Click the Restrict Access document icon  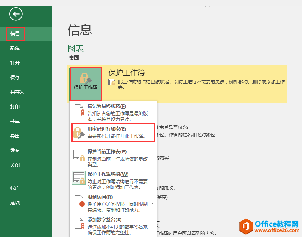pyautogui.click(x=79, y=201)
